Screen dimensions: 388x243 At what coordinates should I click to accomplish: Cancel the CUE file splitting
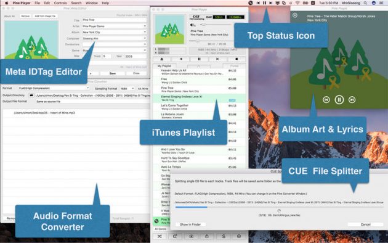pyautogui.click(x=365, y=224)
